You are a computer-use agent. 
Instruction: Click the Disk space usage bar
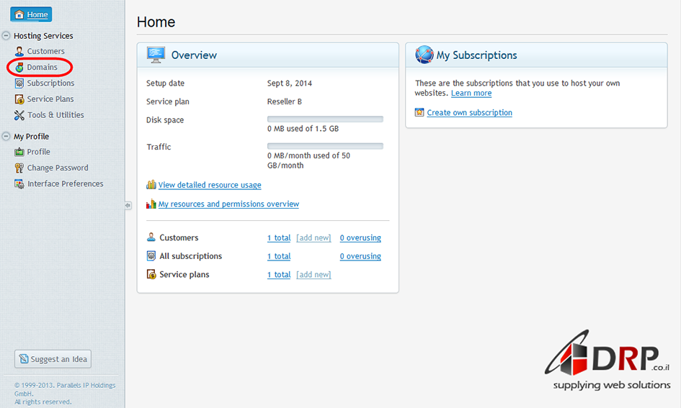tap(325, 119)
